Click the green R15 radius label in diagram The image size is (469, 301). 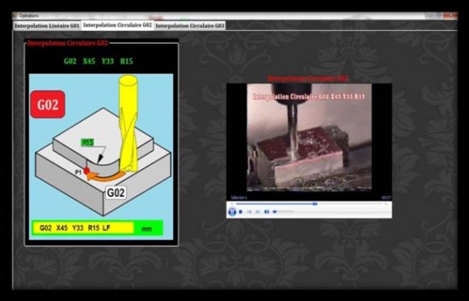87,143
